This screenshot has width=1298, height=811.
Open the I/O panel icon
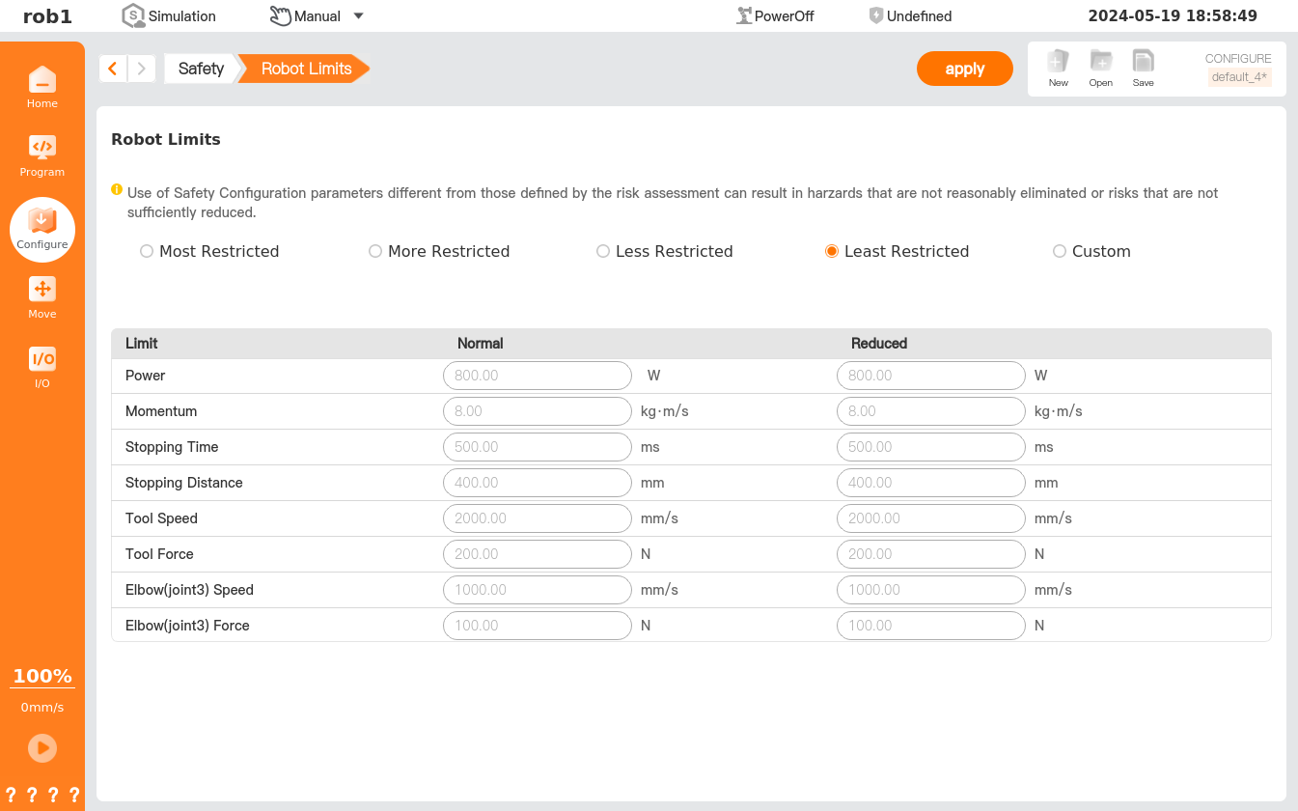[42, 360]
